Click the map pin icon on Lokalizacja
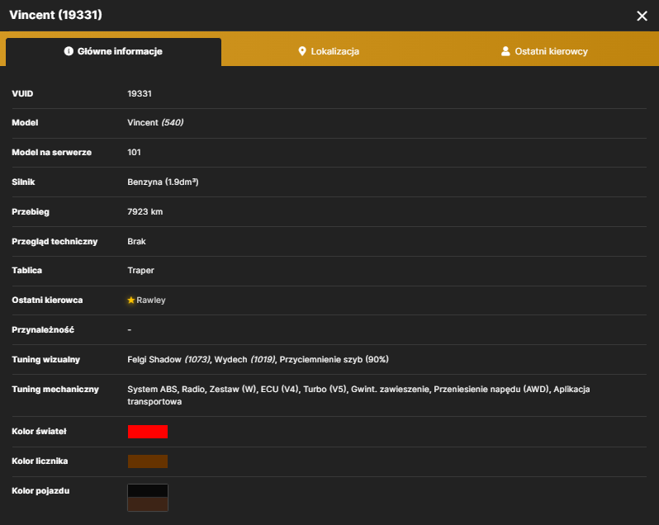The image size is (659, 525). [301, 51]
